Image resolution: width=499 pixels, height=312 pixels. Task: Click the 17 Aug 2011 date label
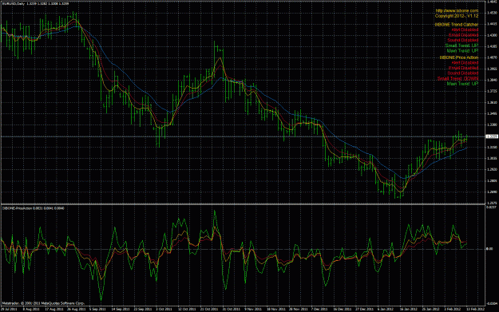tap(53, 309)
